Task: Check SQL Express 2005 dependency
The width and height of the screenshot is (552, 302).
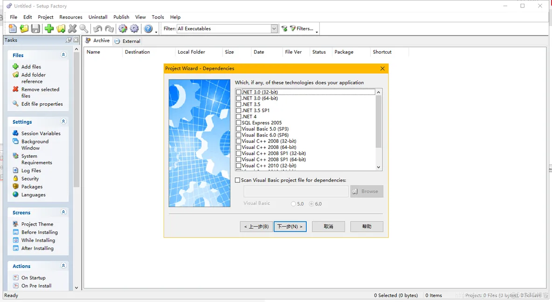Action: [x=239, y=123]
